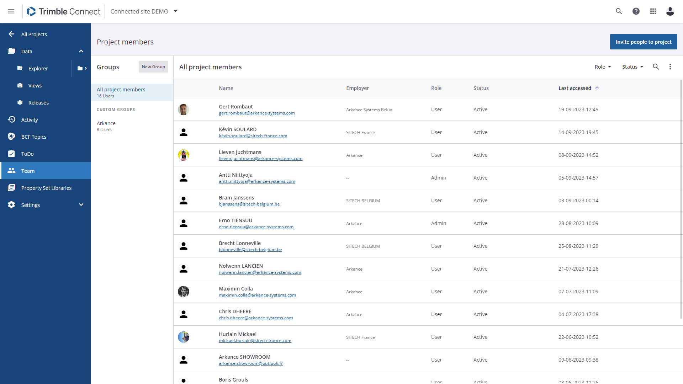The width and height of the screenshot is (683, 384).
Task: Open the three-dot more options menu
Action: click(670, 67)
